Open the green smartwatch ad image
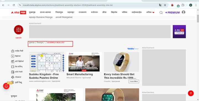Screen dimensions: 199x101 (112, 95)
